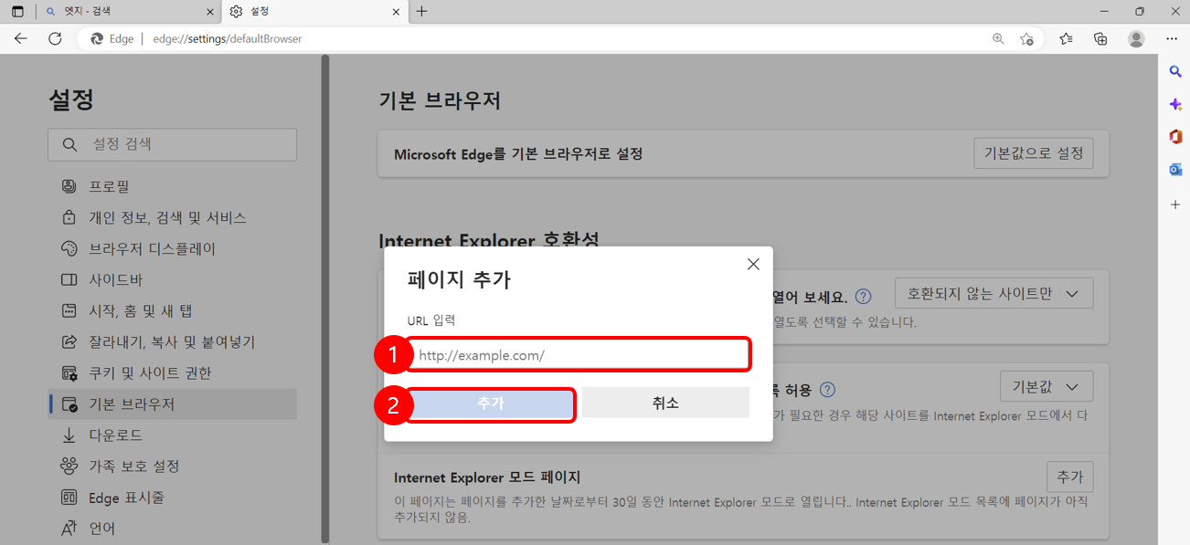The height and width of the screenshot is (545, 1190).
Task: Go back with the back arrow
Action: pyautogui.click(x=21, y=38)
